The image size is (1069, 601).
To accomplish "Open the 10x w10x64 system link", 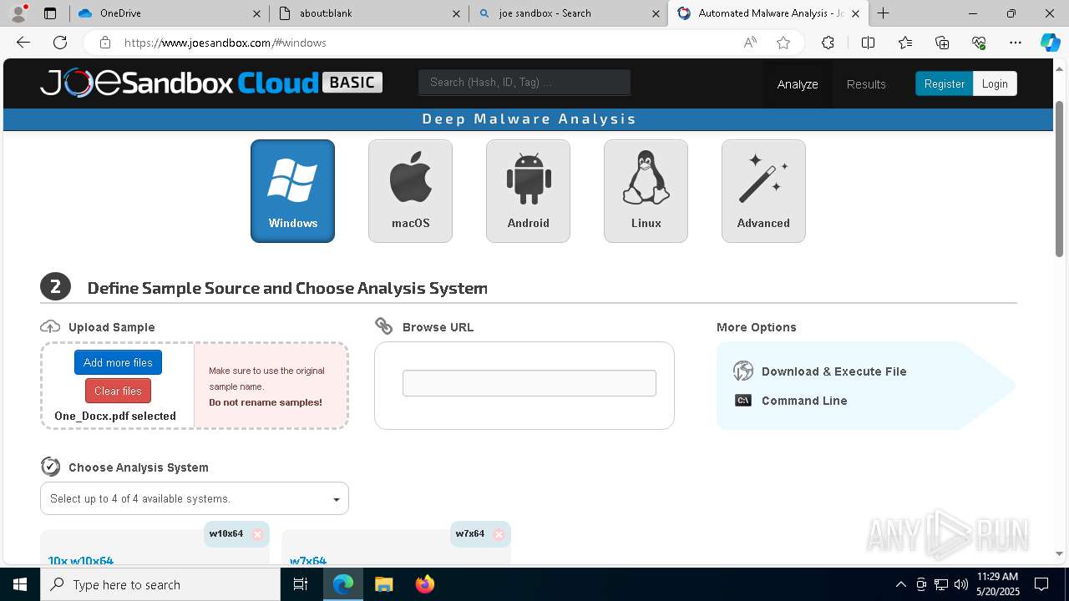I will [x=81, y=560].
